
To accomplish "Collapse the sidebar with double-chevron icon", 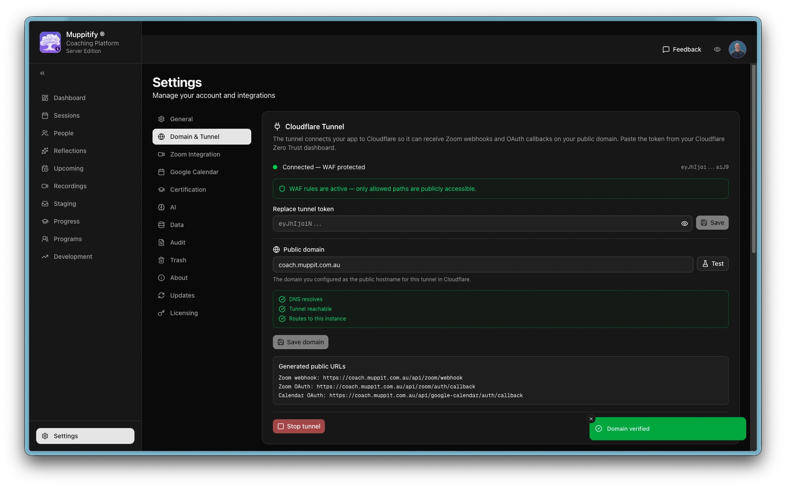I will [42, 73].
